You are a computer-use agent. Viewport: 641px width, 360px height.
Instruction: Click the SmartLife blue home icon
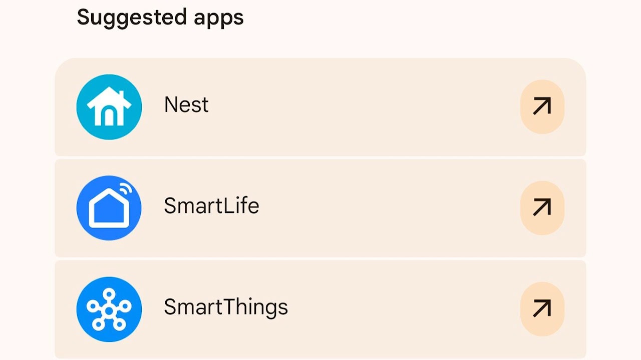pos(109,208)
